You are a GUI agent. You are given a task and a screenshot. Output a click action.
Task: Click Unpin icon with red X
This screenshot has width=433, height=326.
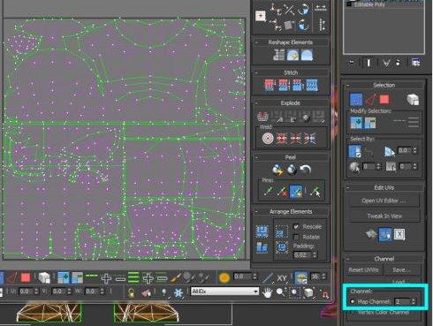pyautogui.click(x=282, y=192)
